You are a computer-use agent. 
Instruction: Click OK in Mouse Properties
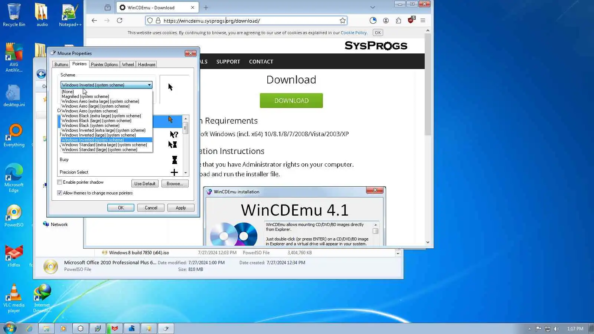[121, 208]
